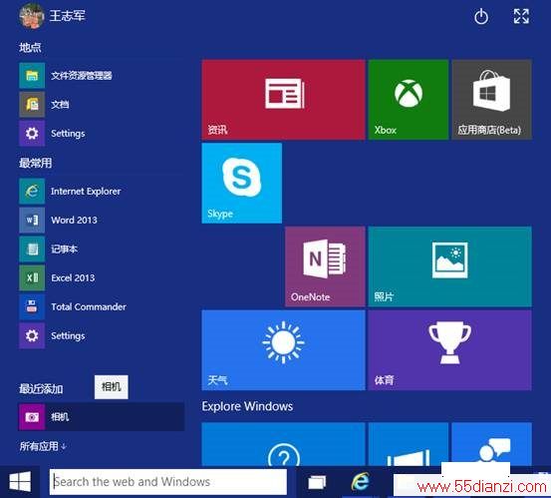Launch the Skype tile
This screenshot has height=498, width=551.
click(x=242, y=183)
